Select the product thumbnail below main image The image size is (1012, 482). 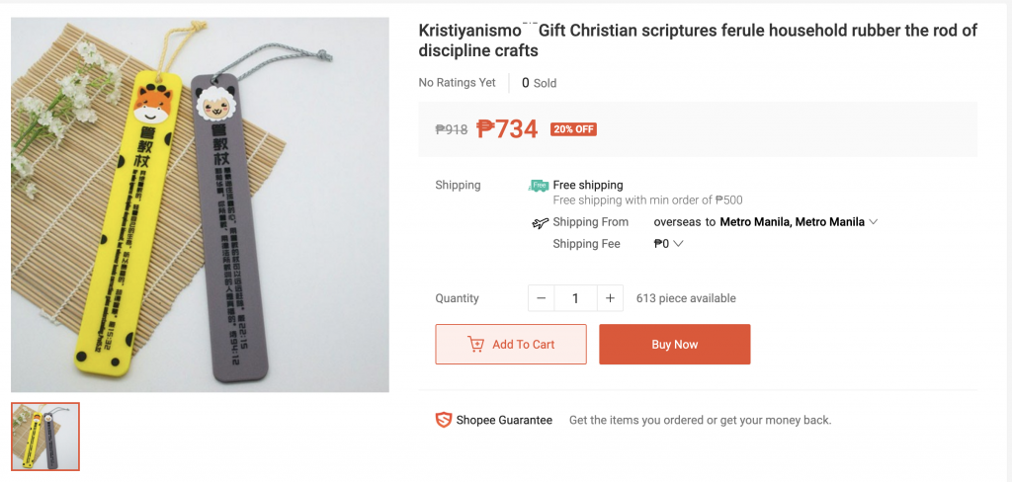45,436
